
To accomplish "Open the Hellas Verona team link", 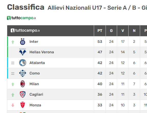I will (42, 52).
